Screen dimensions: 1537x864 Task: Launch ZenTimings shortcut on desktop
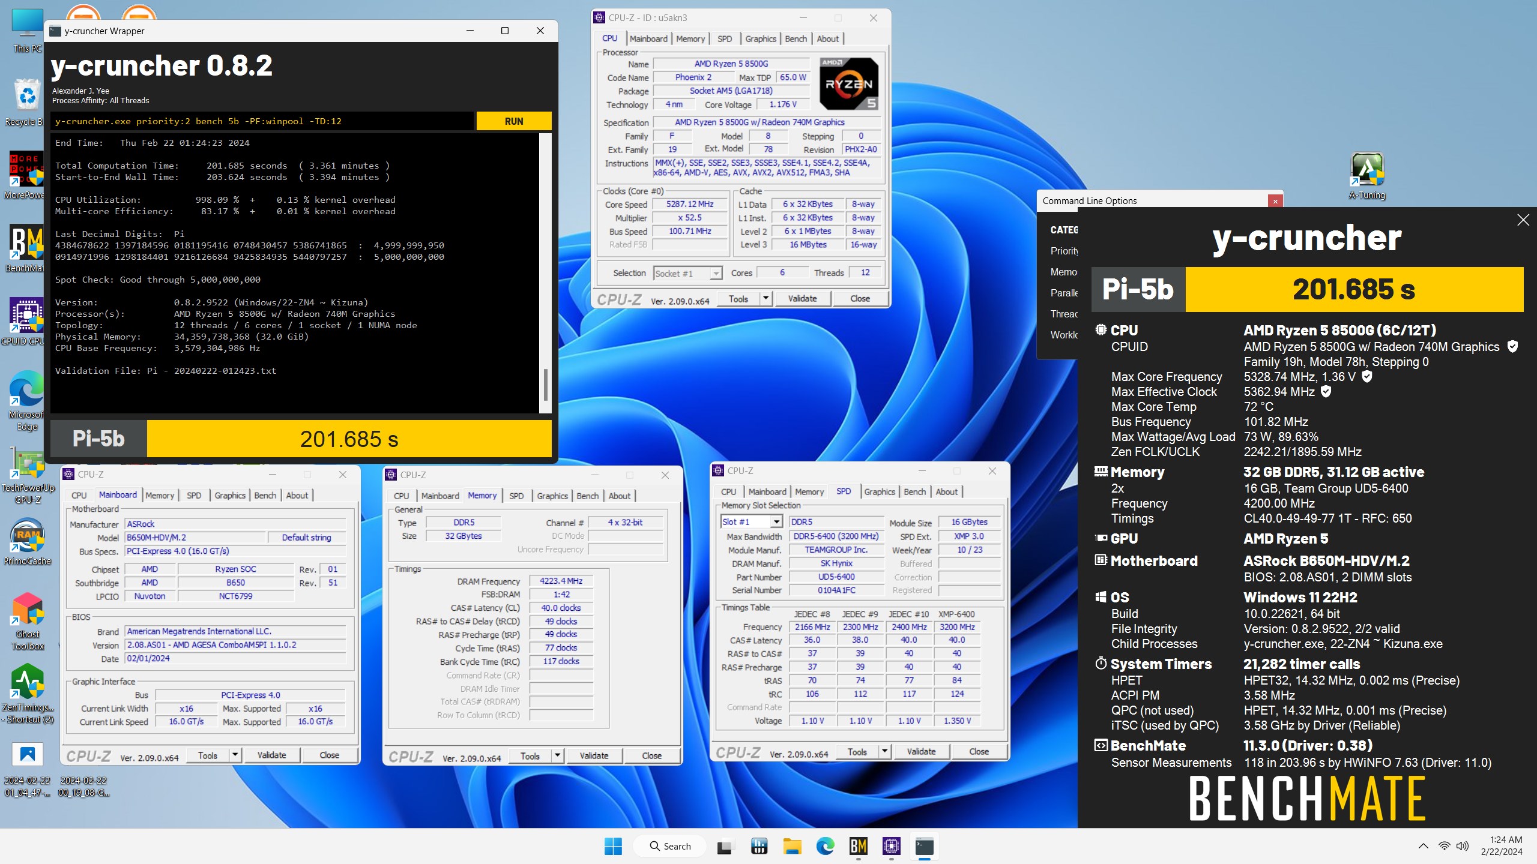28,694
